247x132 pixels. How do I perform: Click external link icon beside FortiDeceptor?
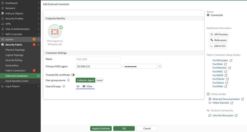pos(231,60)
